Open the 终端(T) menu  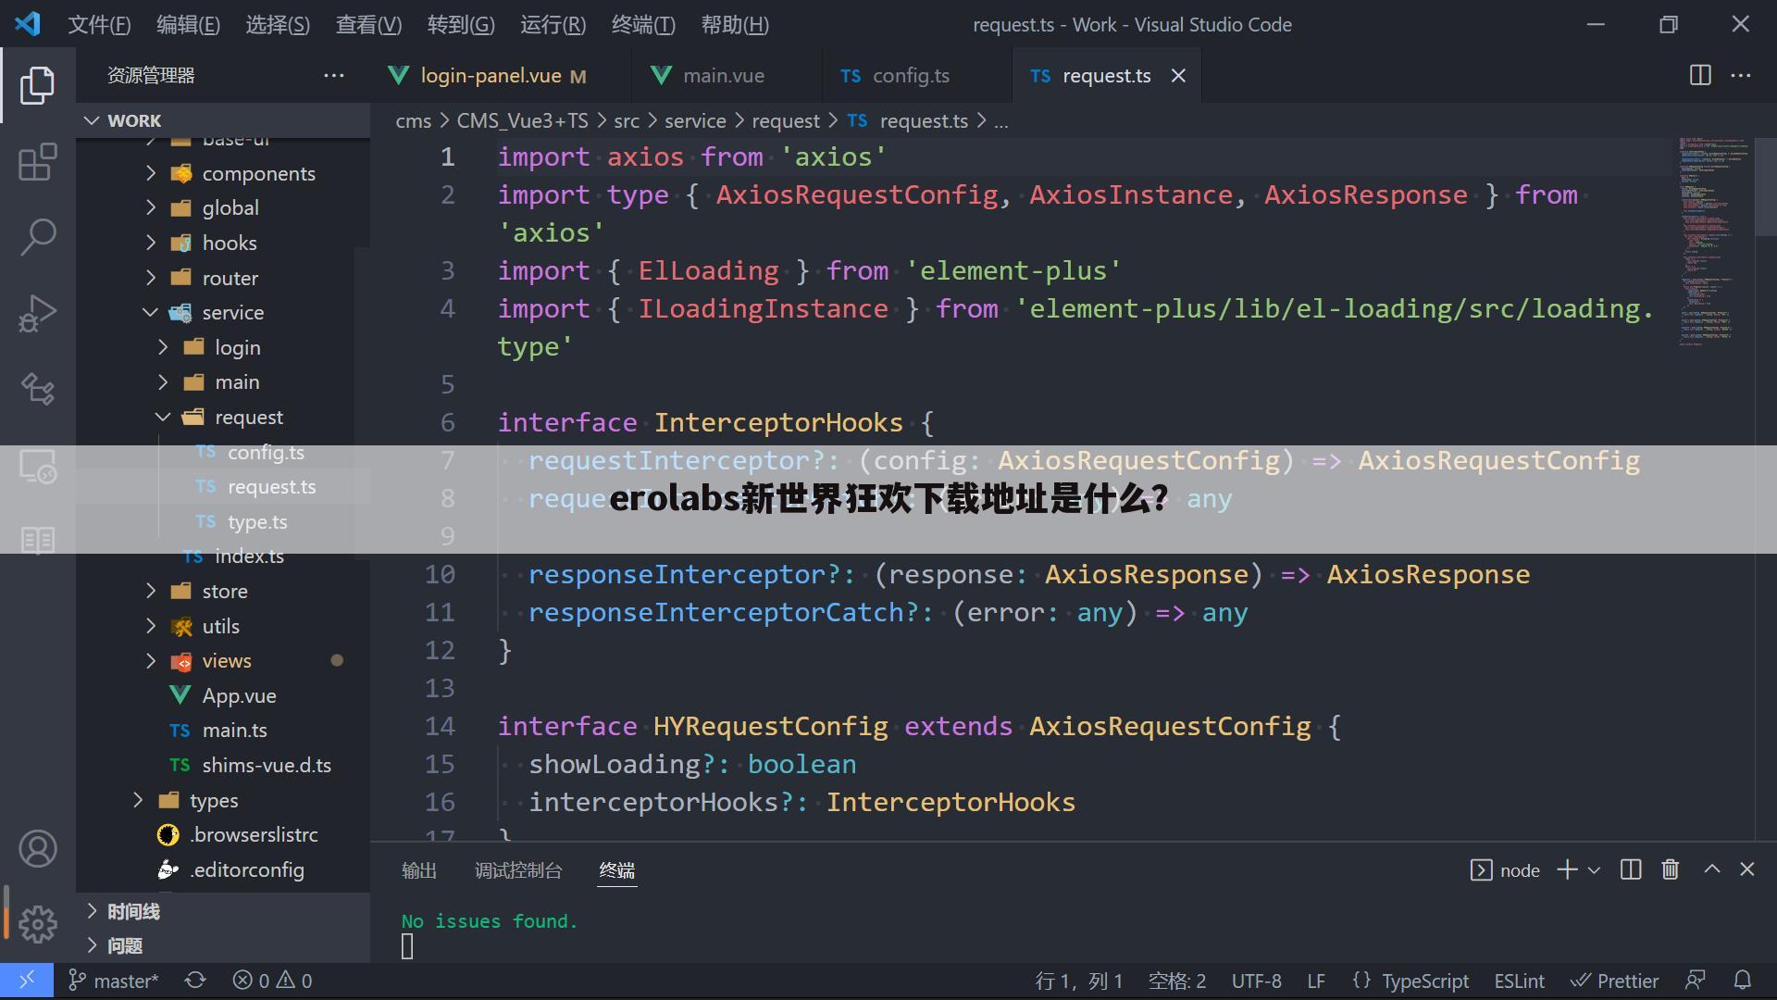point(643,25)
